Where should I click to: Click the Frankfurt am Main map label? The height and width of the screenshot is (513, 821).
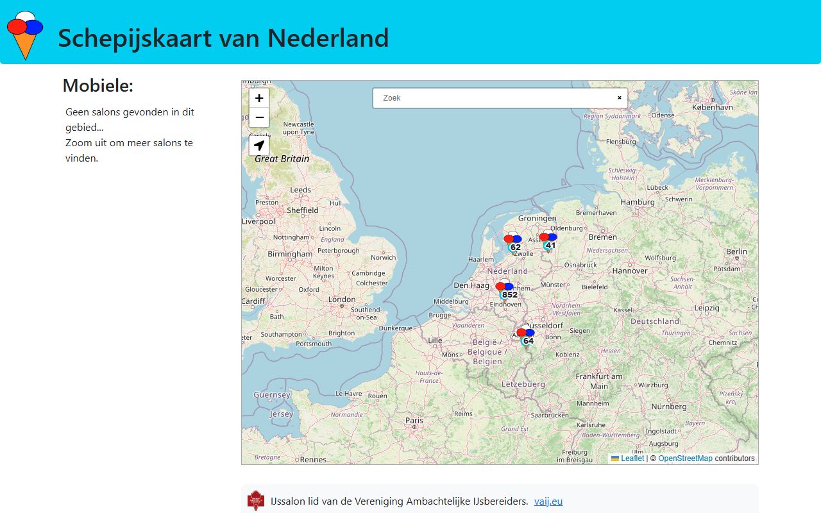point(599,382)
